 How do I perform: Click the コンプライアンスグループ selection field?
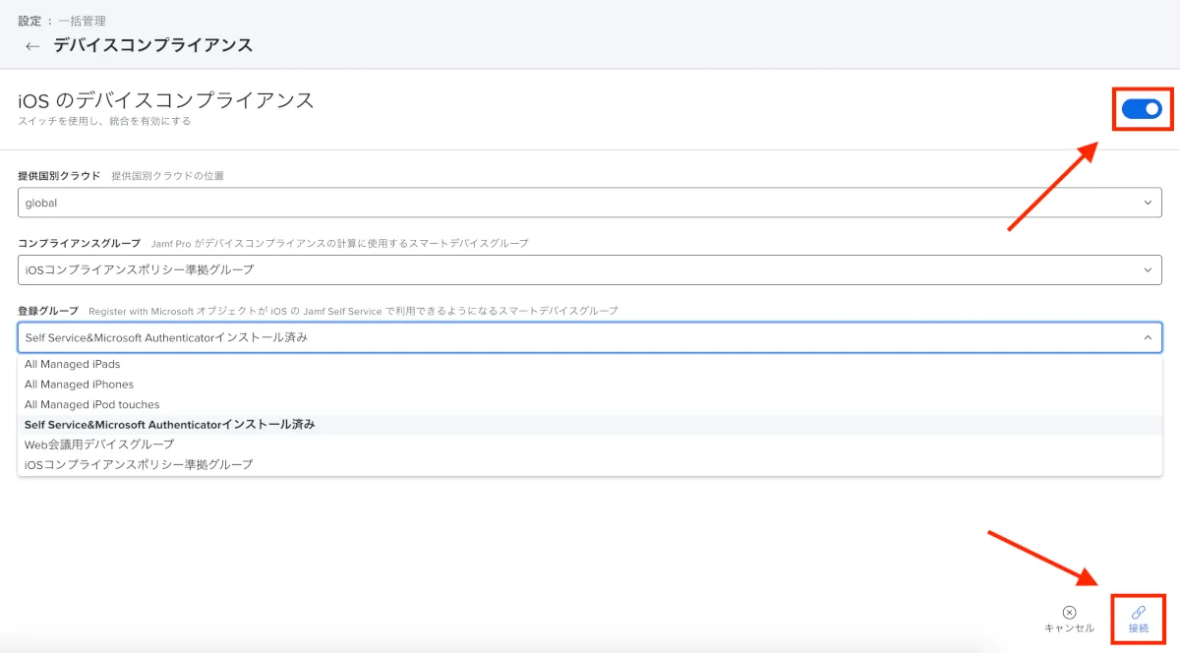pos(570,269)
